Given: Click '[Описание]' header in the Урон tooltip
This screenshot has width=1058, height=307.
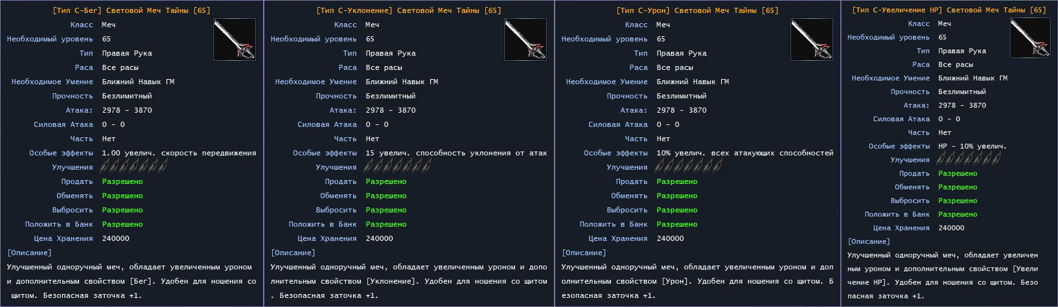Looking at the screenshot, I should [x=584, y=253].
